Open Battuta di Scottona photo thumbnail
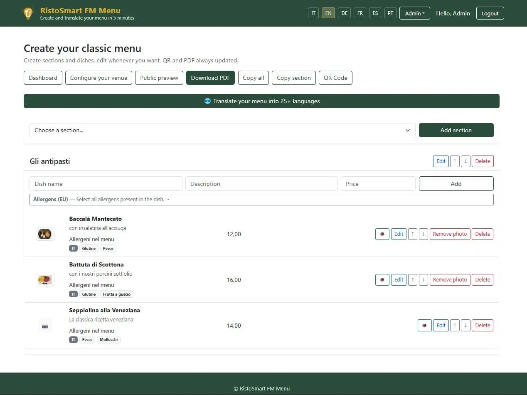 point(45,280)
